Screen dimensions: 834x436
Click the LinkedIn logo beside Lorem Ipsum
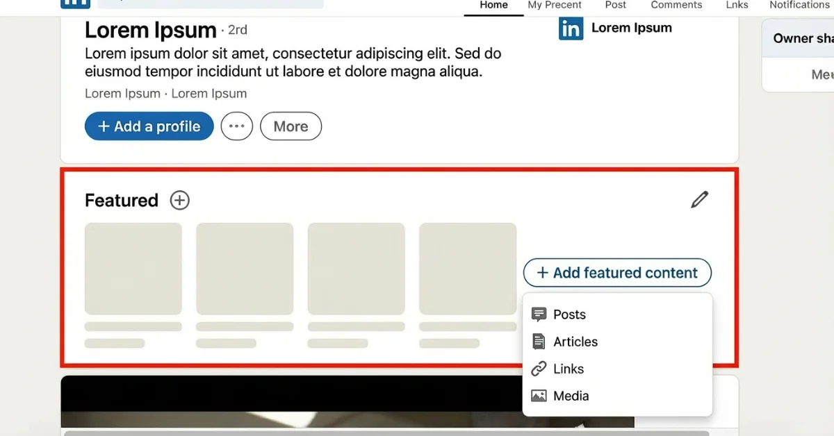point(571,28)
